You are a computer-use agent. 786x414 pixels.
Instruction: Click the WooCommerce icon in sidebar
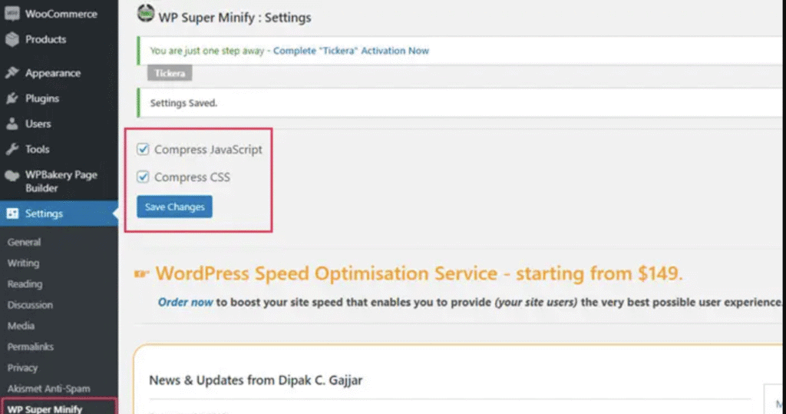[x=12, y=14]
